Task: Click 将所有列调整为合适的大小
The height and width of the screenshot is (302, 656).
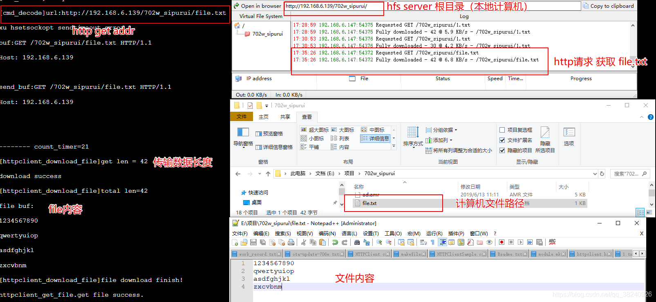Action: (x=459, y=151)
